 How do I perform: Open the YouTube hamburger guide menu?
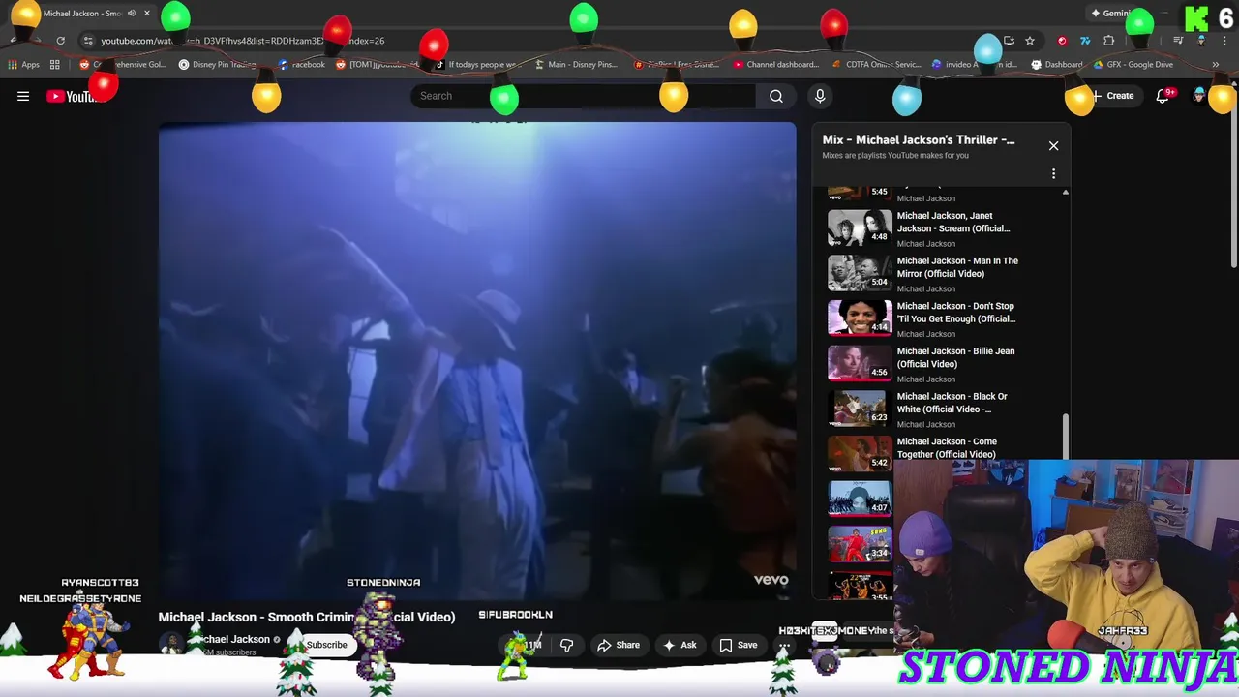[23, 96]
